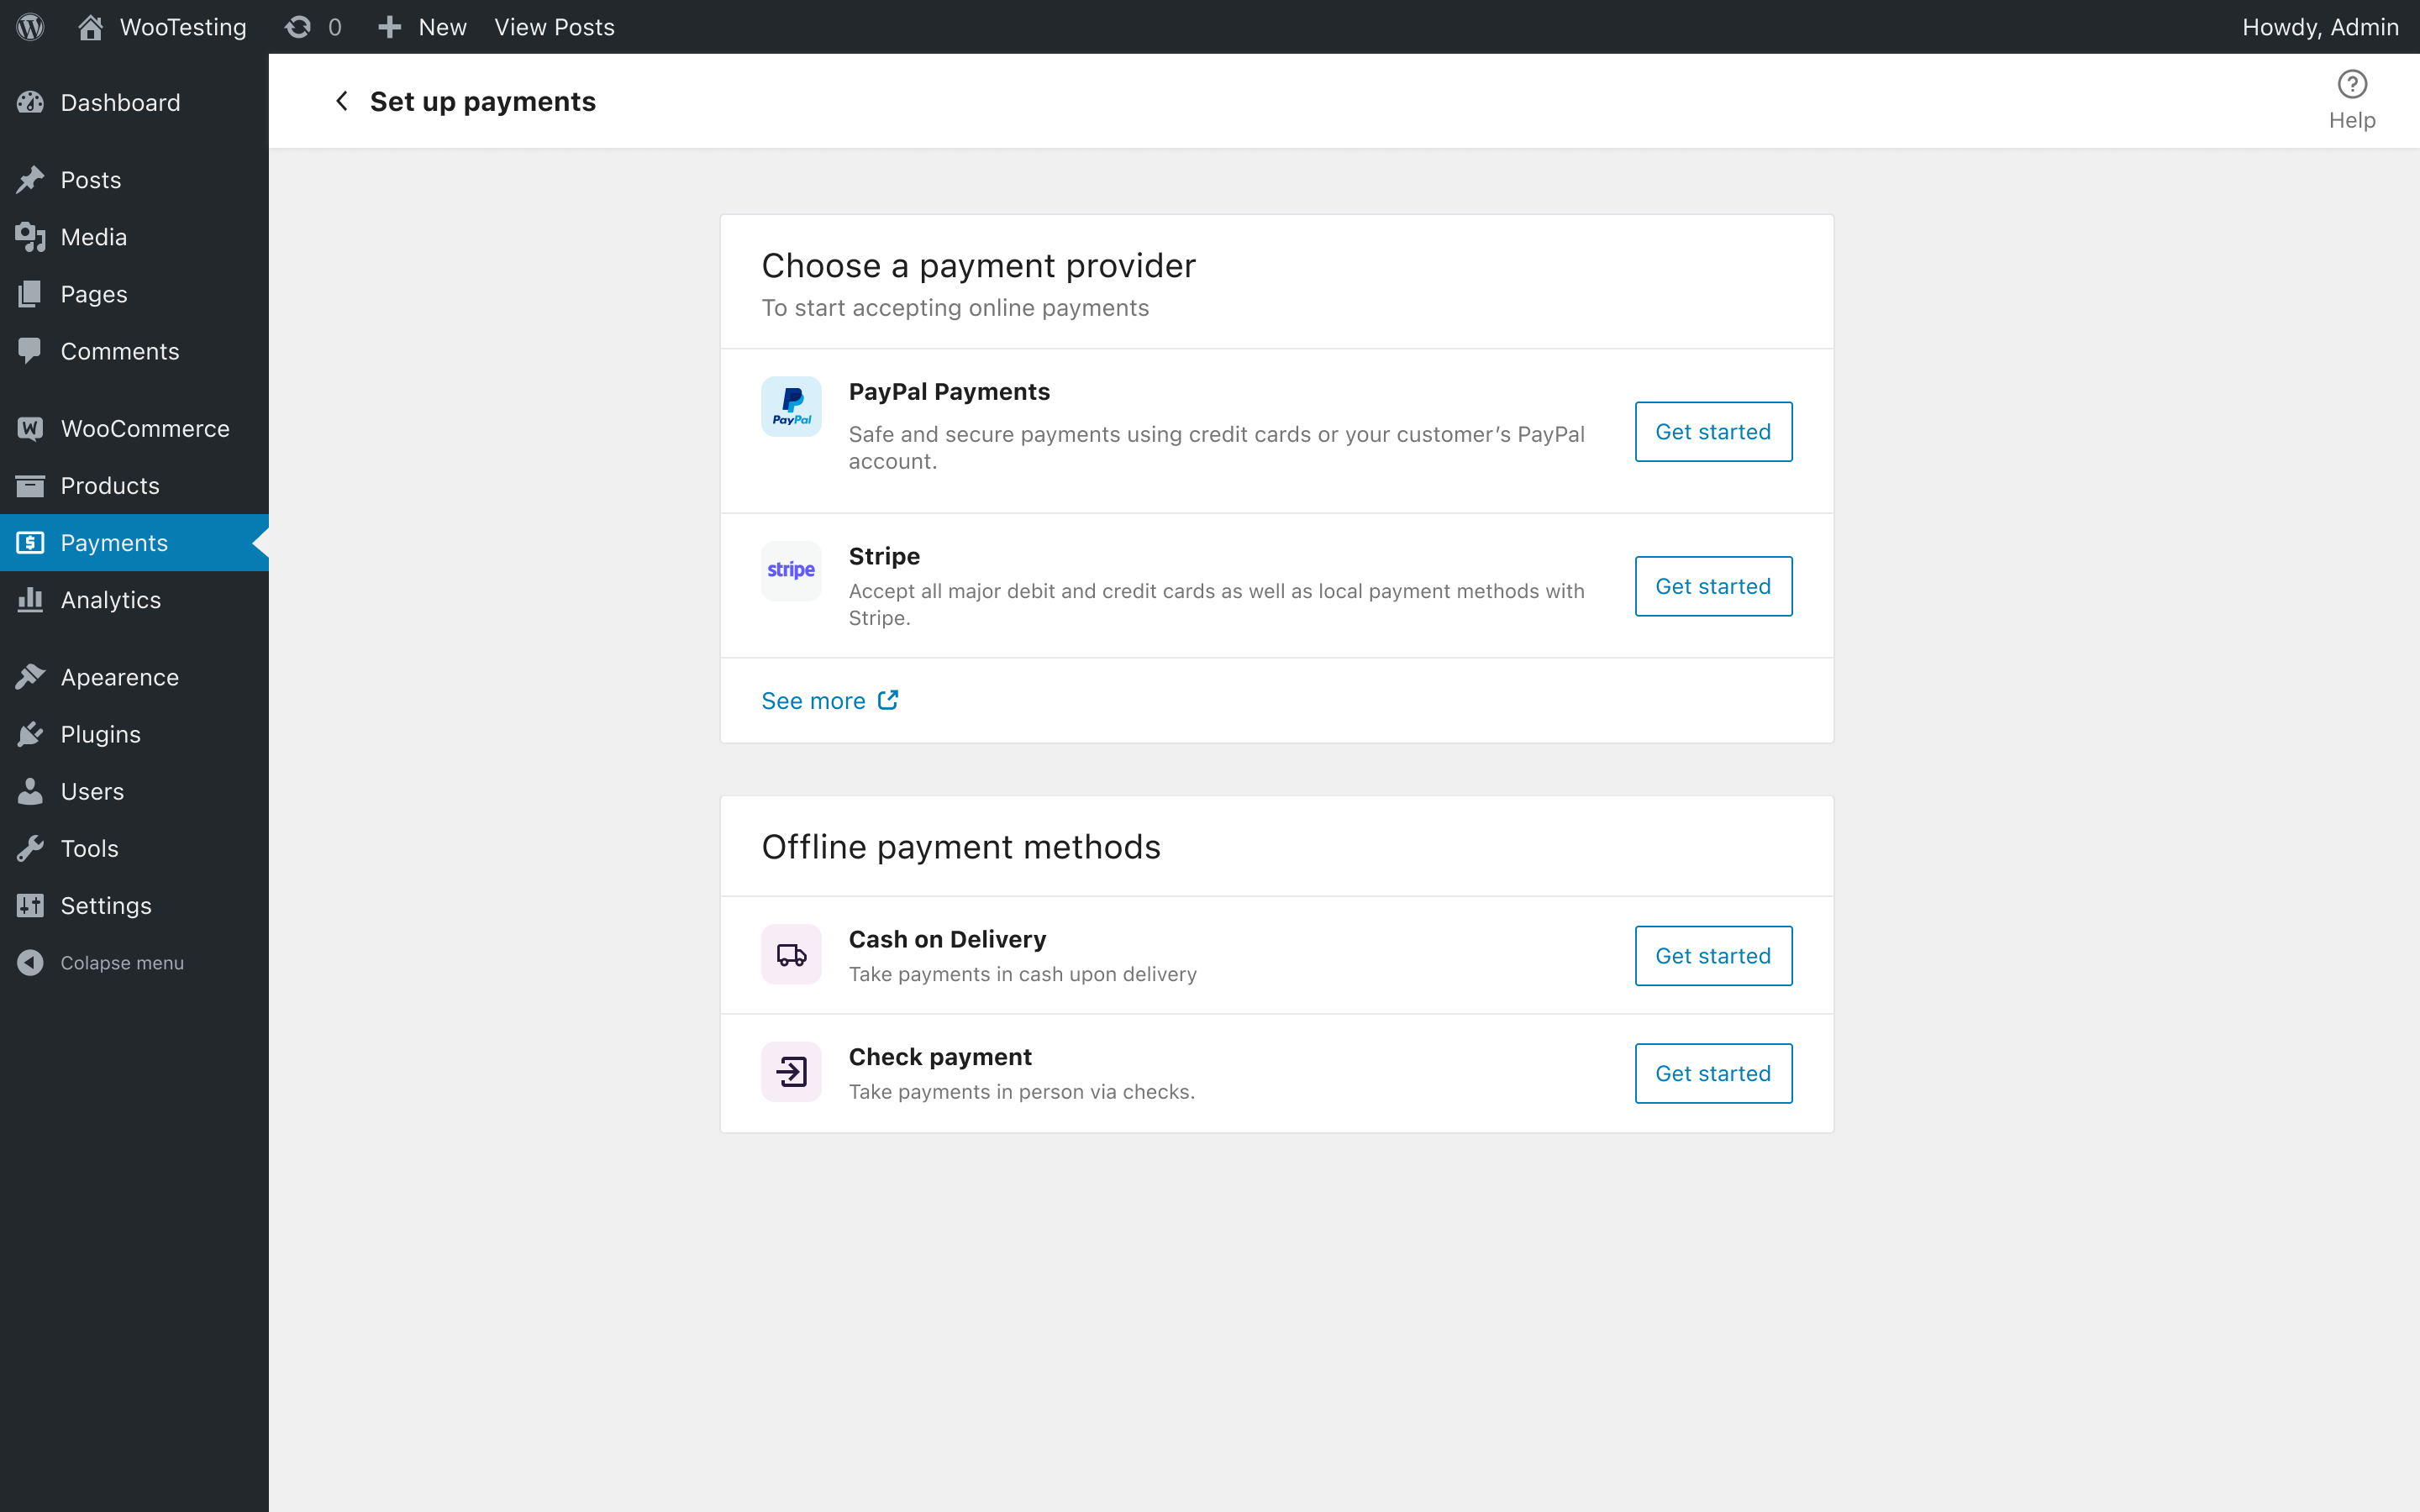Click the PayPal logo icon
The width and height of the screenshot is (2420, 1512).
[x=791, y=405]
